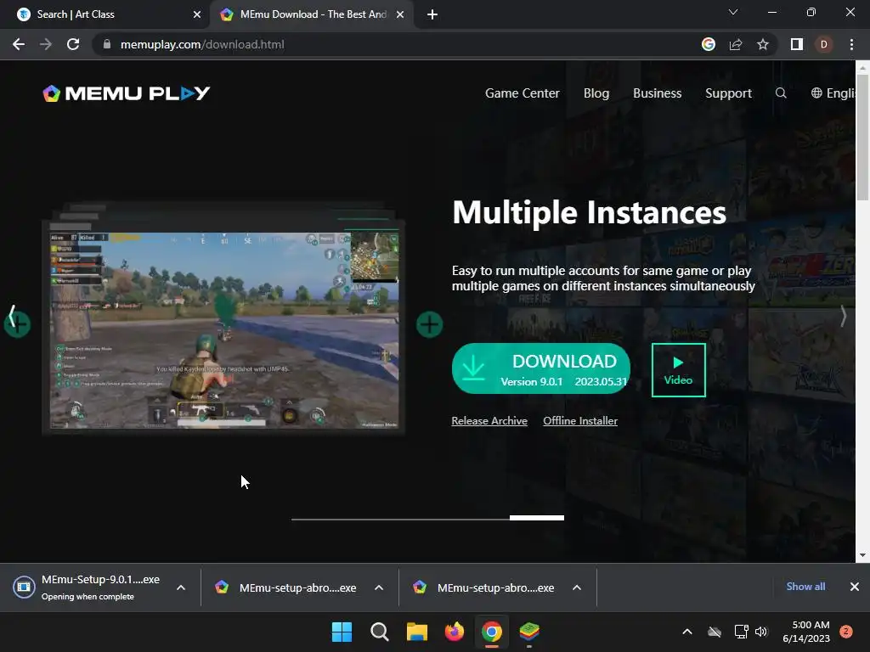Click the page vertical scrollbar thumb
The height and width of the screenshot is (652, 870).
pos(862,137)
